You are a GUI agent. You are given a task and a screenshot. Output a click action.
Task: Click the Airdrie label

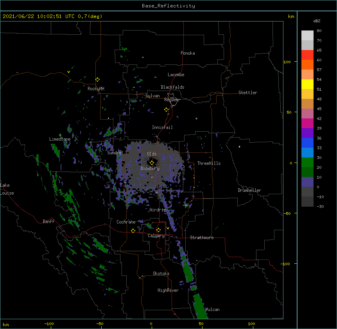pyautogui.click(x=158, y=210)
